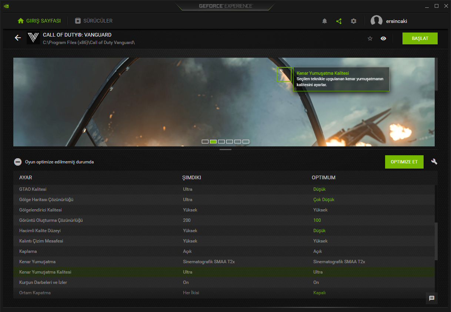
Task: Click the game install path text
Action: tap(89, 43)
